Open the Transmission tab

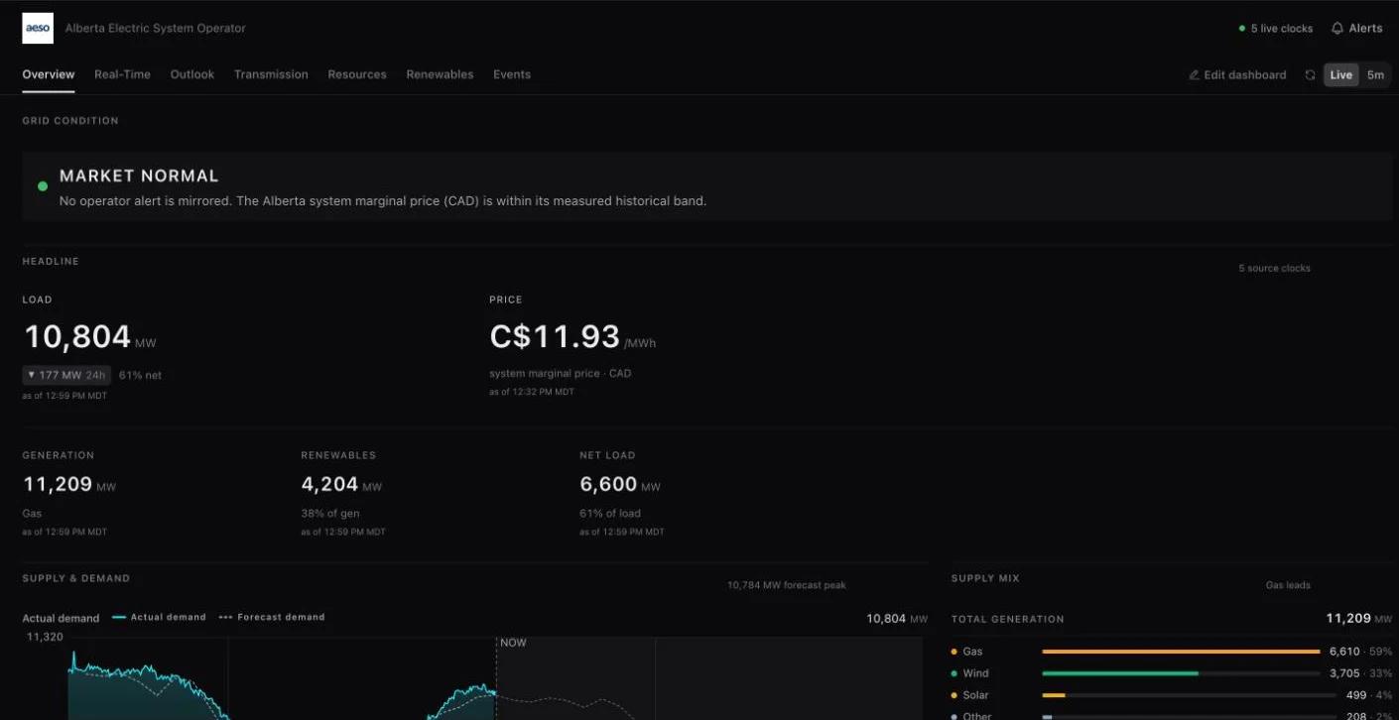(x=271, y=74)
